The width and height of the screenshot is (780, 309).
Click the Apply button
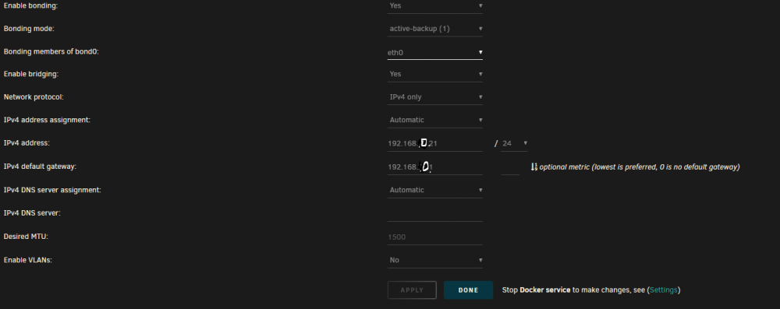(412, 290)
